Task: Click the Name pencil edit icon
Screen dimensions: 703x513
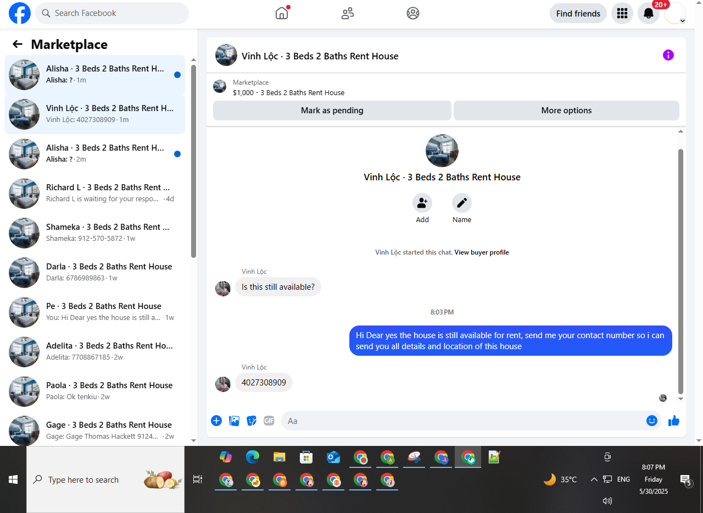Action: pyautogui.click(x=462, y=203)
